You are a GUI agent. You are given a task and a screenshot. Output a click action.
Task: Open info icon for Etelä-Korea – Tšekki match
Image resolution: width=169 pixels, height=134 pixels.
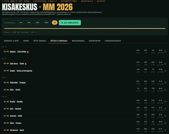click(x=165, y=64)
